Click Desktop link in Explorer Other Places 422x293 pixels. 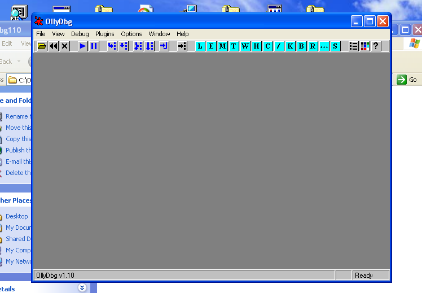coord(17,216)
